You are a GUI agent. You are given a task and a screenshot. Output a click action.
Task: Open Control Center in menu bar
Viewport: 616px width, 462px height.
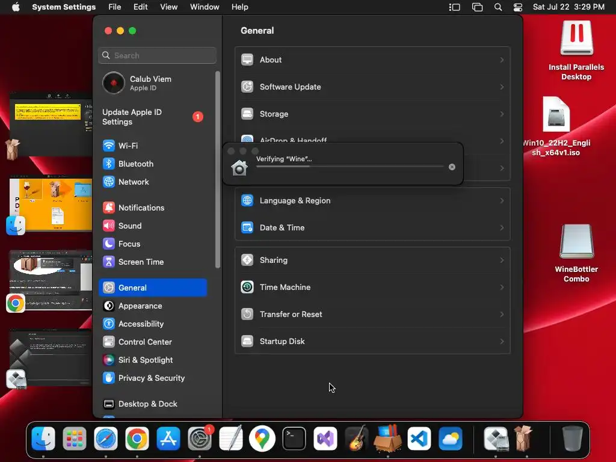pos(518,7)
